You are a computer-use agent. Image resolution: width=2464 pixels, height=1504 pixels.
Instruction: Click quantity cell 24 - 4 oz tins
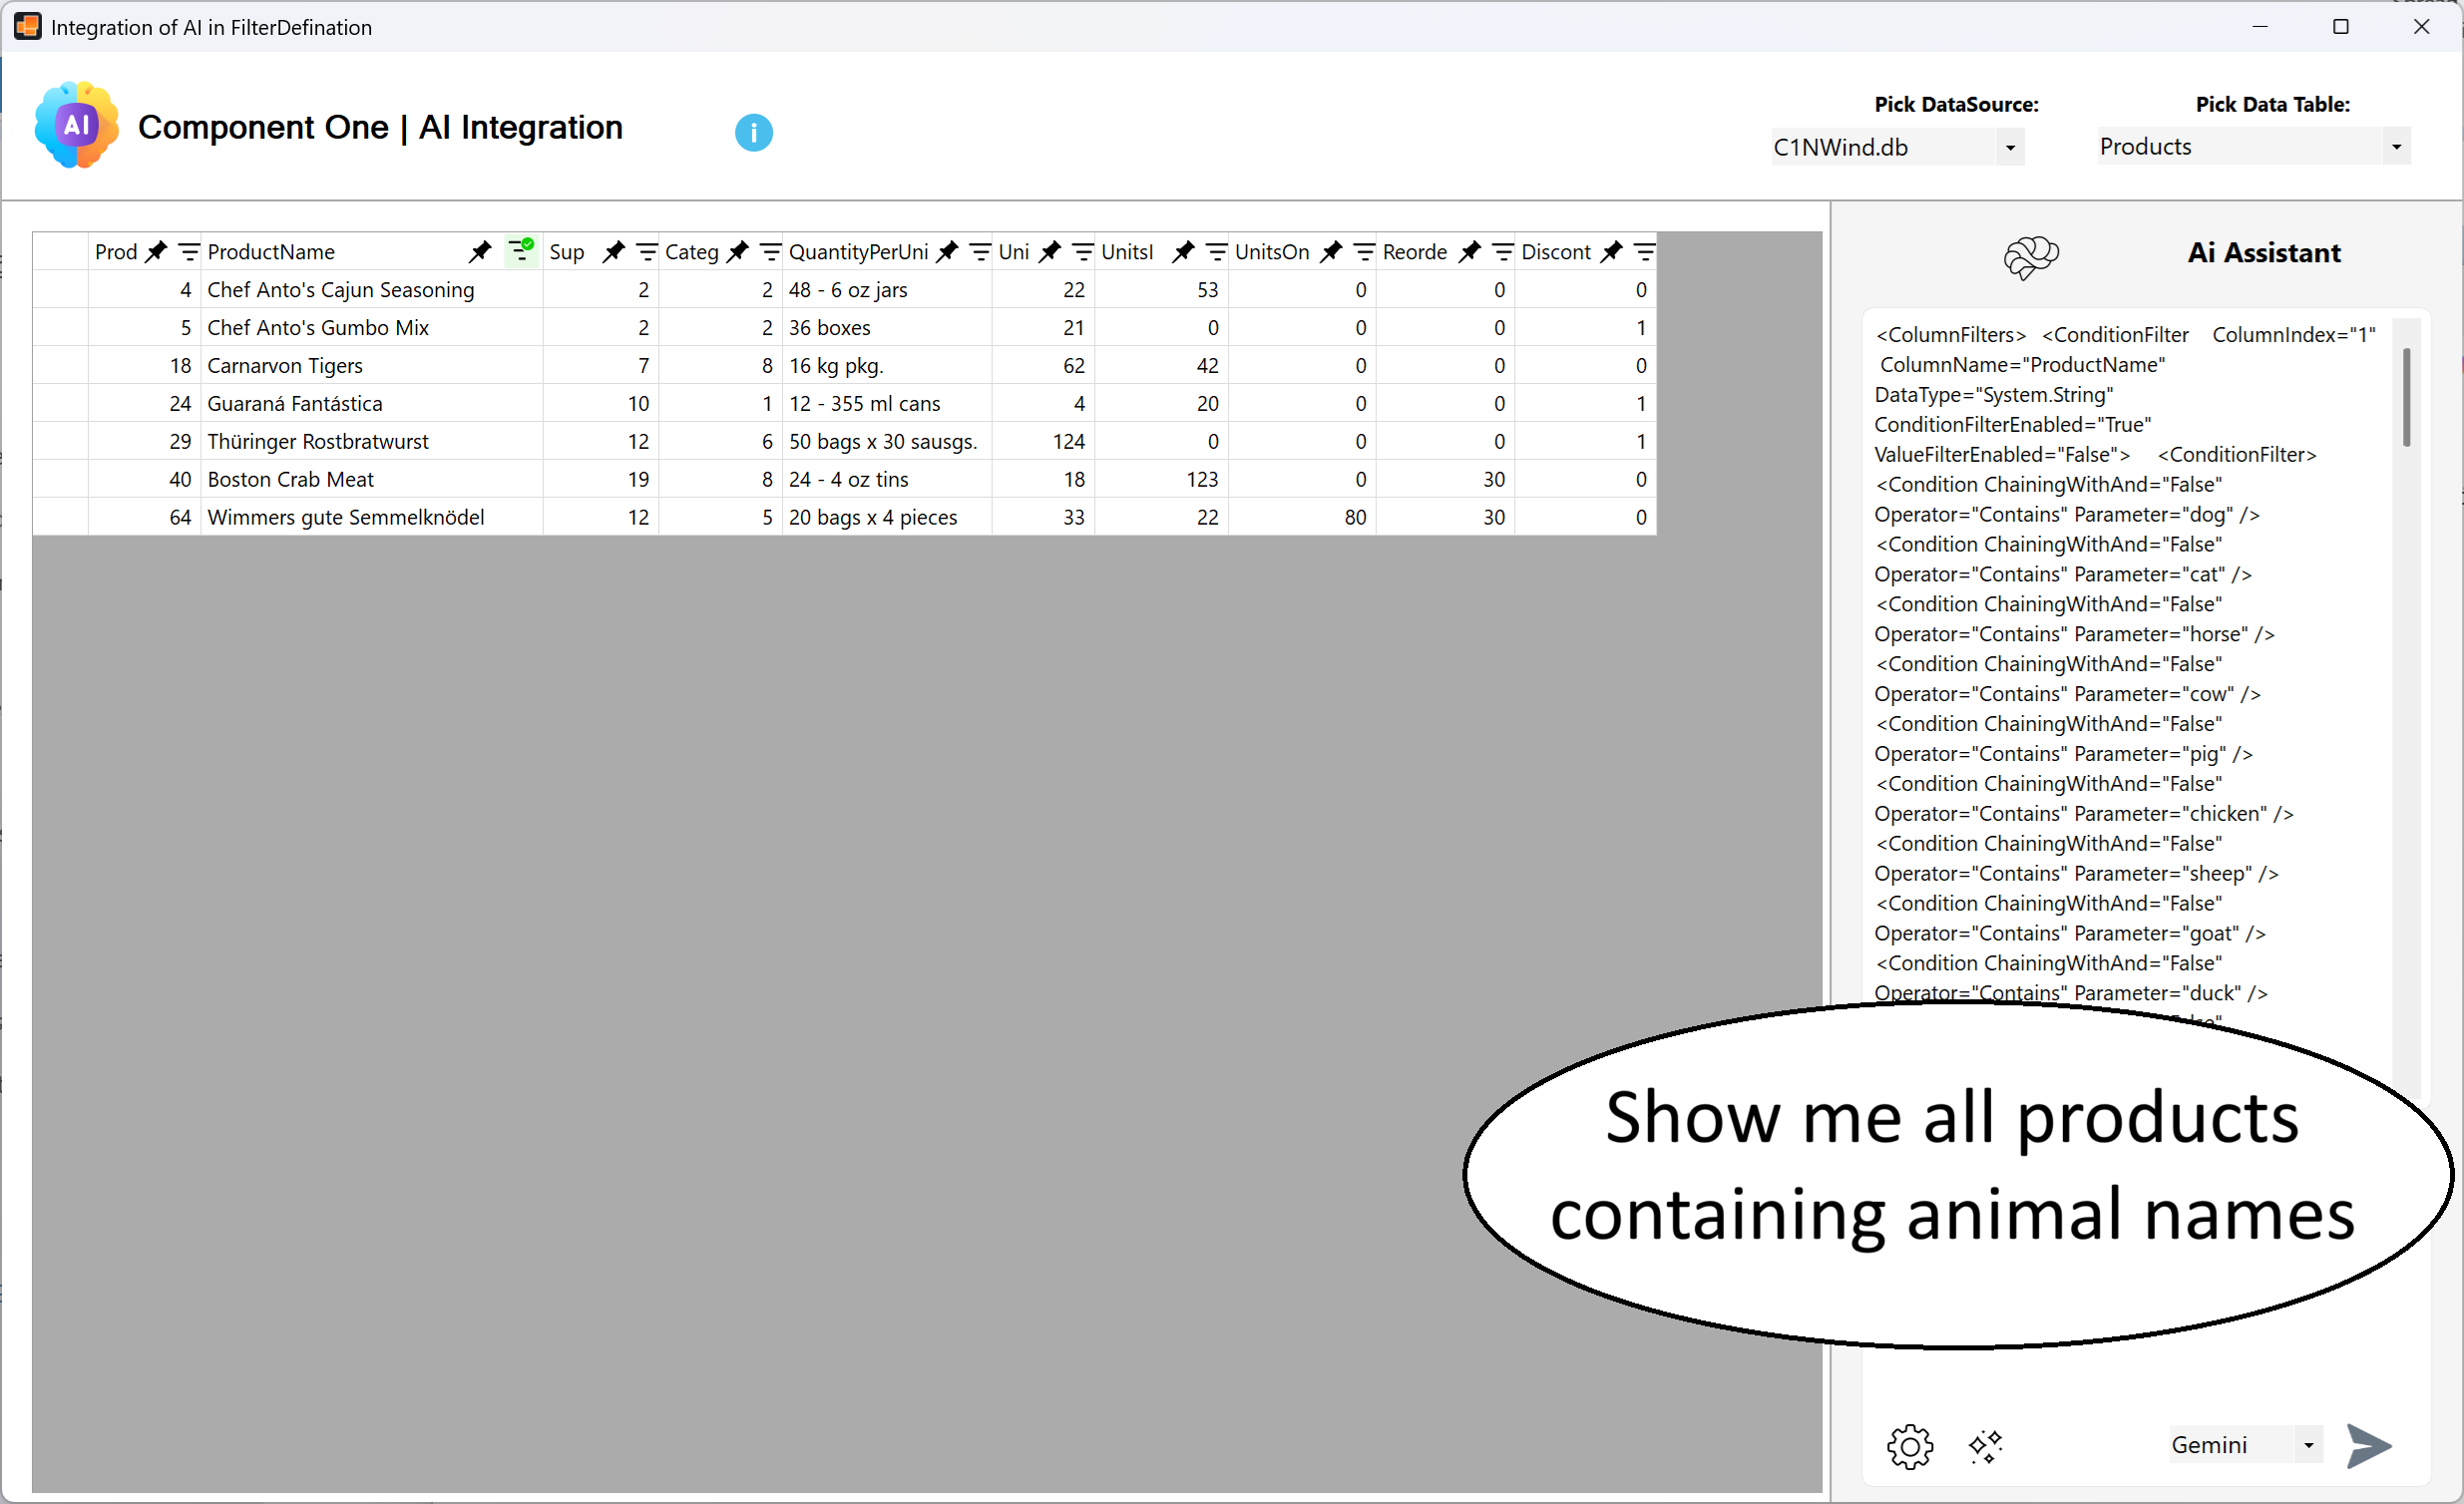click(886, 480)
